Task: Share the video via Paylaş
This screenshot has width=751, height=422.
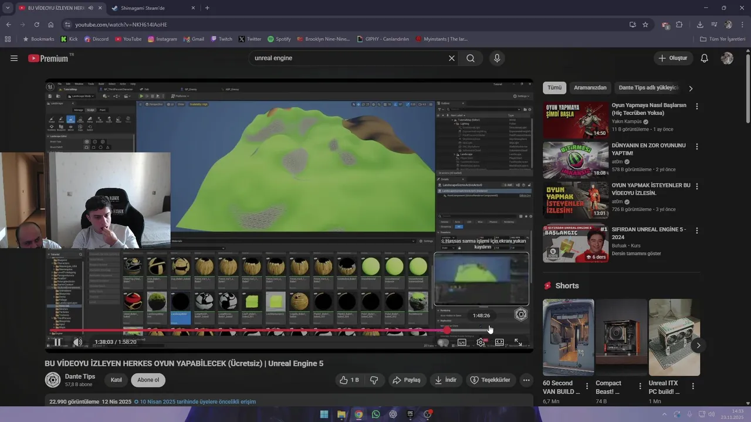Action: pyautogui.click(x=407, y=380)
